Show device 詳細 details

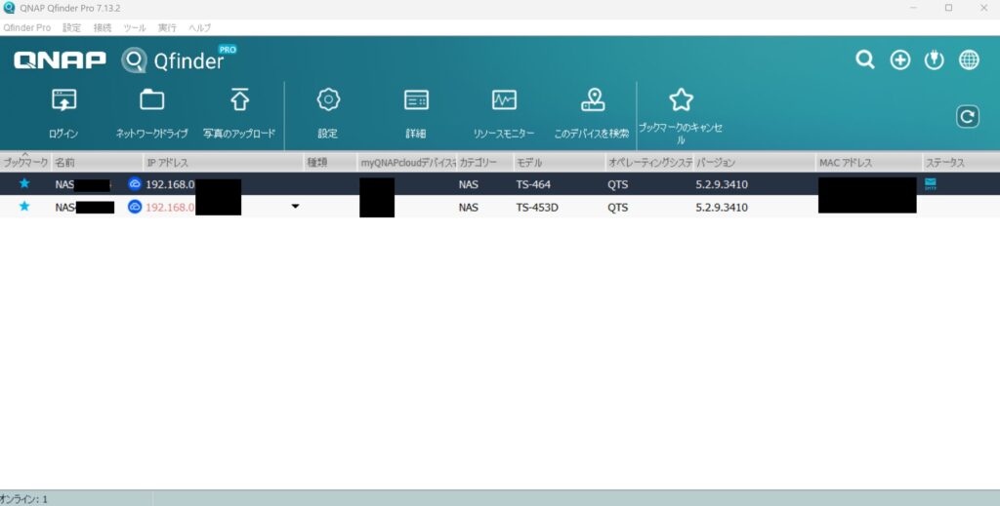pyautogui.click(x=416, y=99)
